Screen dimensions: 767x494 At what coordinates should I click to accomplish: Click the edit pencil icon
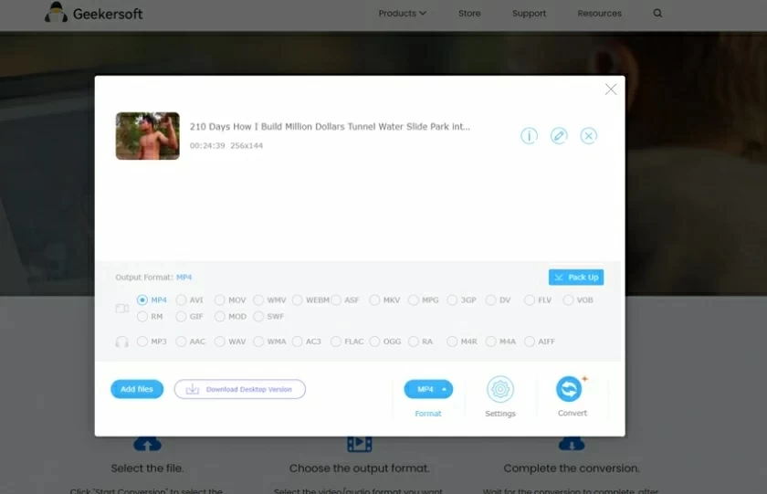click(x=559, y=136)
